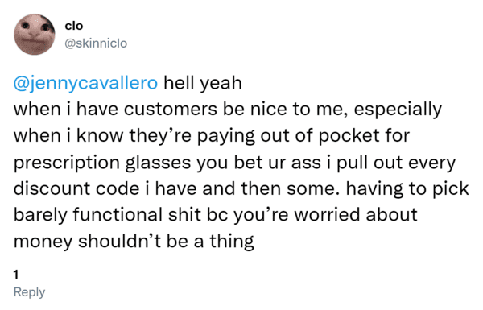Open the @skinniclo handle link
Viewport: 483px width, 310px height.
coord(96,43)
